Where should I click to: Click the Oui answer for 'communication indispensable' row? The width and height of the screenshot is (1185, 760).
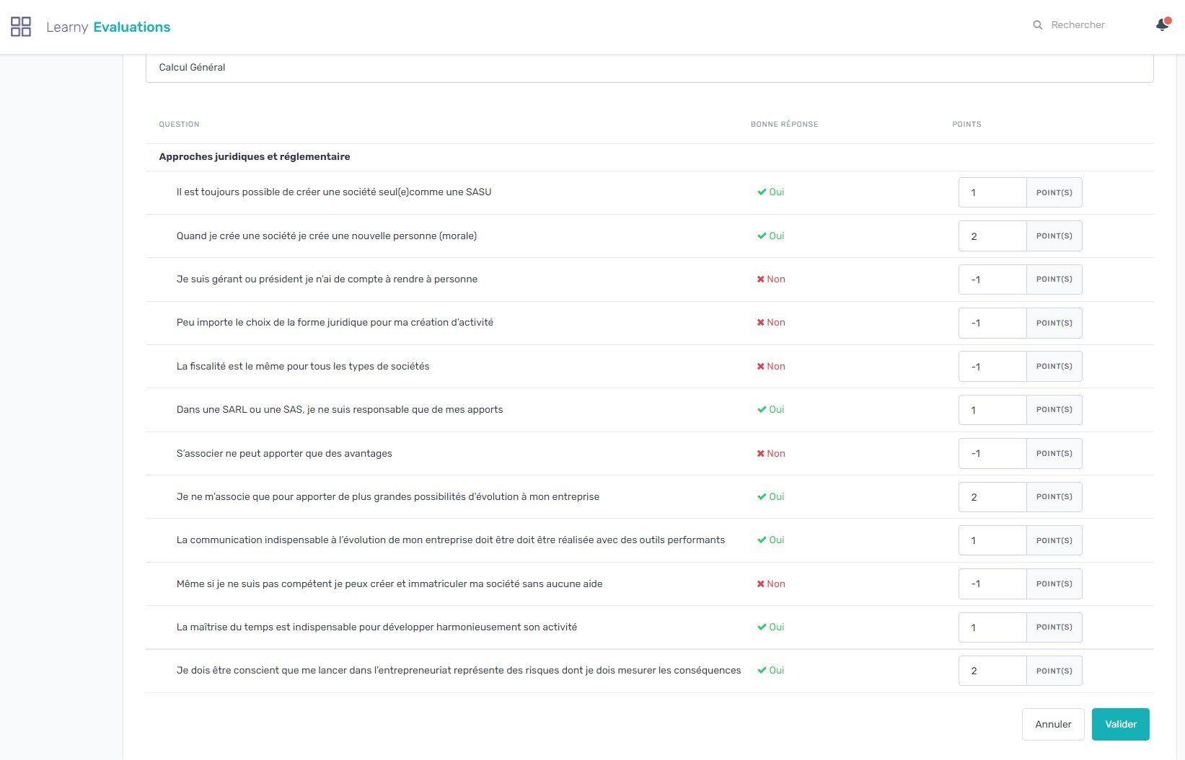pyautogui.click(x=770, y=540)
